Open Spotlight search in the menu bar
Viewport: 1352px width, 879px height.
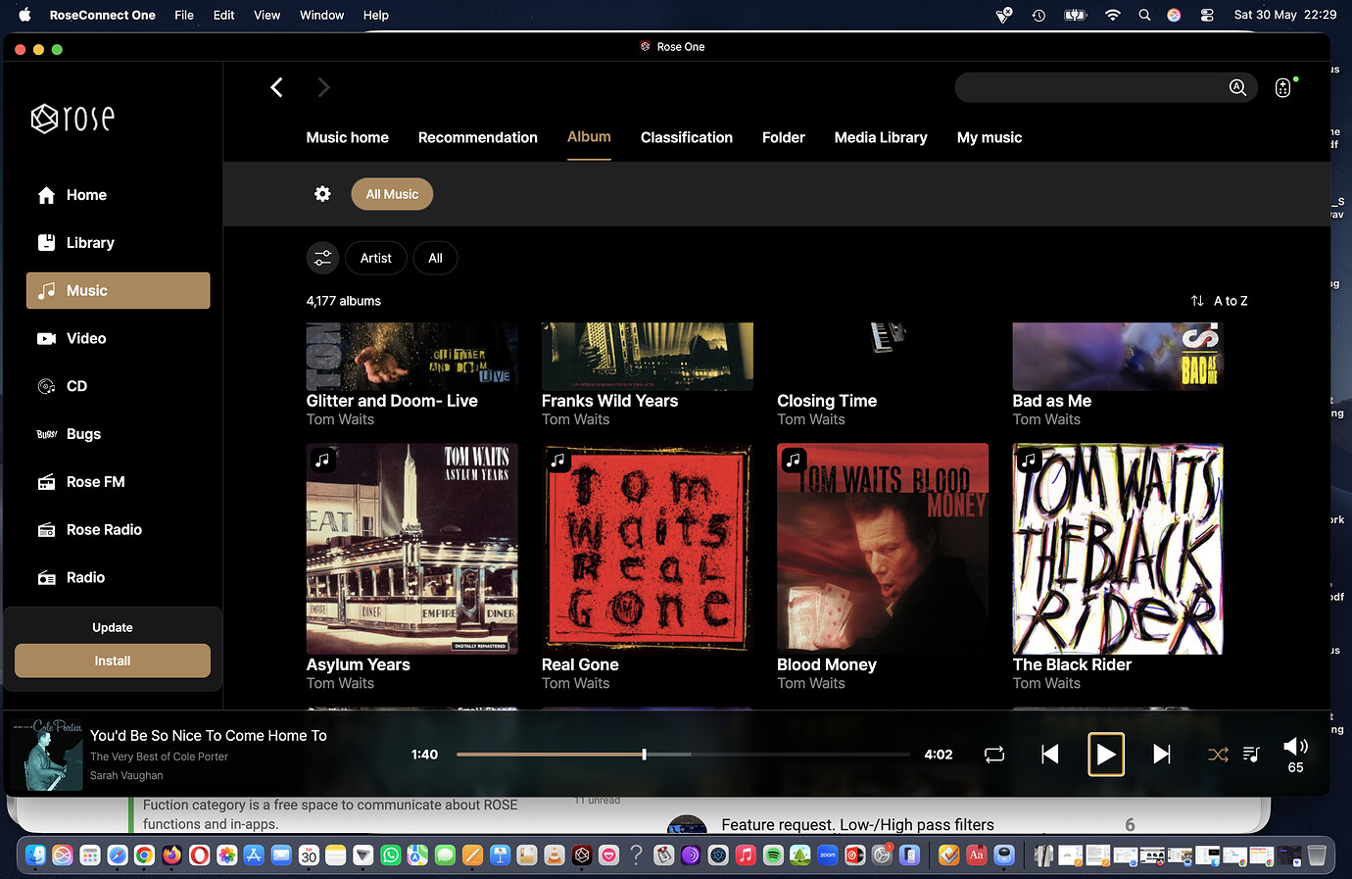tap(1144, 15)
